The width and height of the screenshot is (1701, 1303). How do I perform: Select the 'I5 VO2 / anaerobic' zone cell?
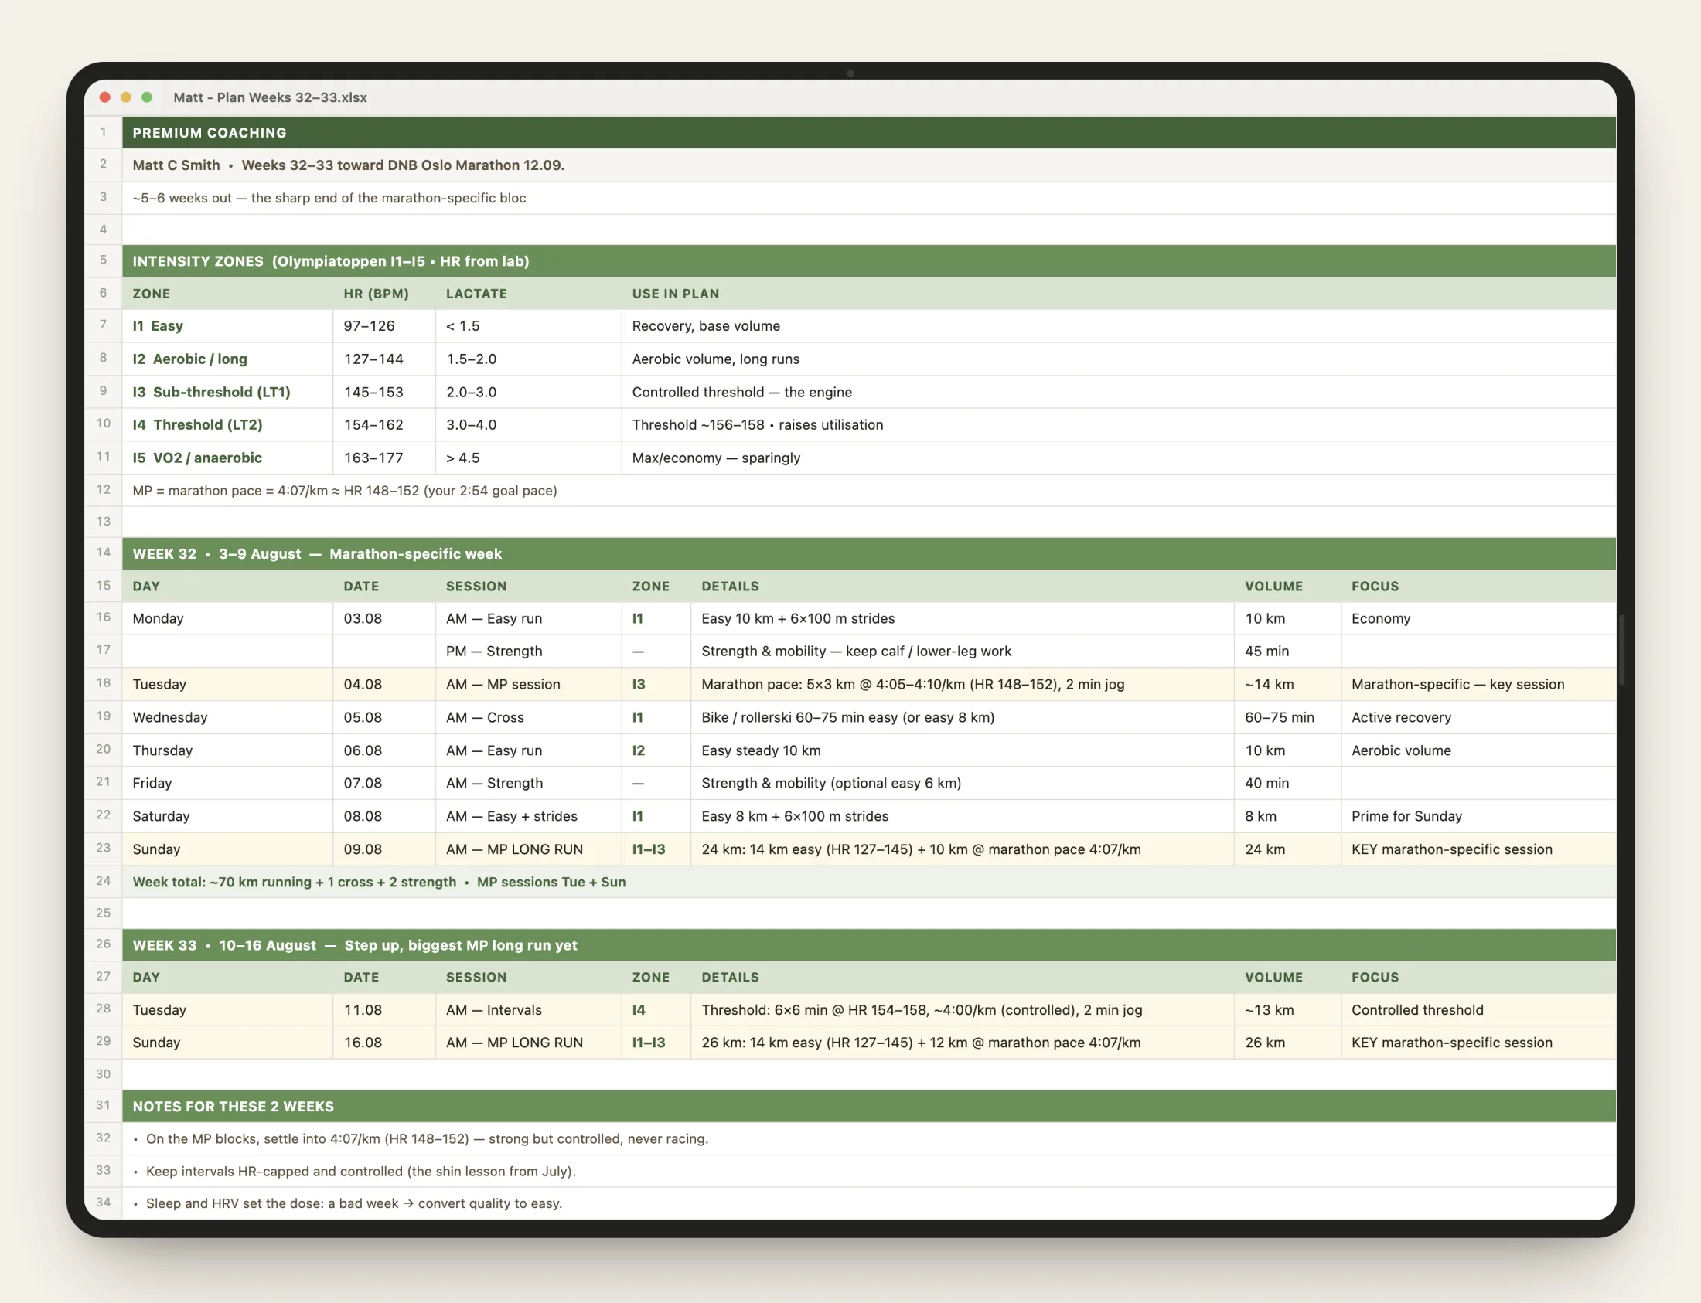(227, 458)
